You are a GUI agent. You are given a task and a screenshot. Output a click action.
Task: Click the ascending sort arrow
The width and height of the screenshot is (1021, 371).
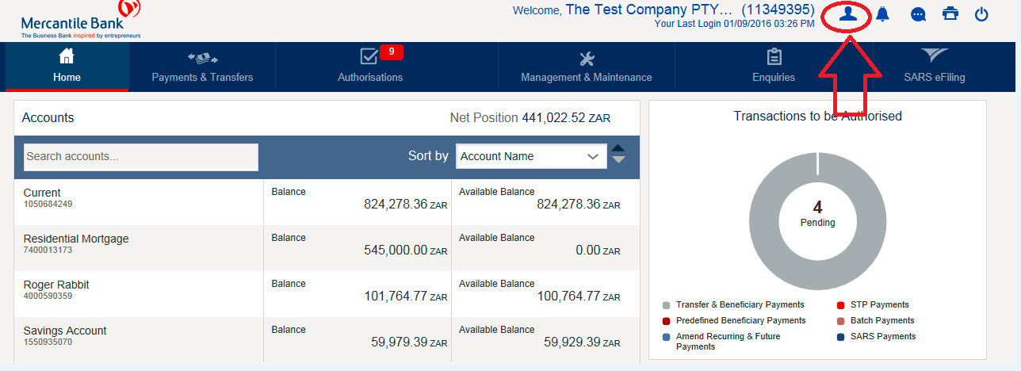click(619, 149)
